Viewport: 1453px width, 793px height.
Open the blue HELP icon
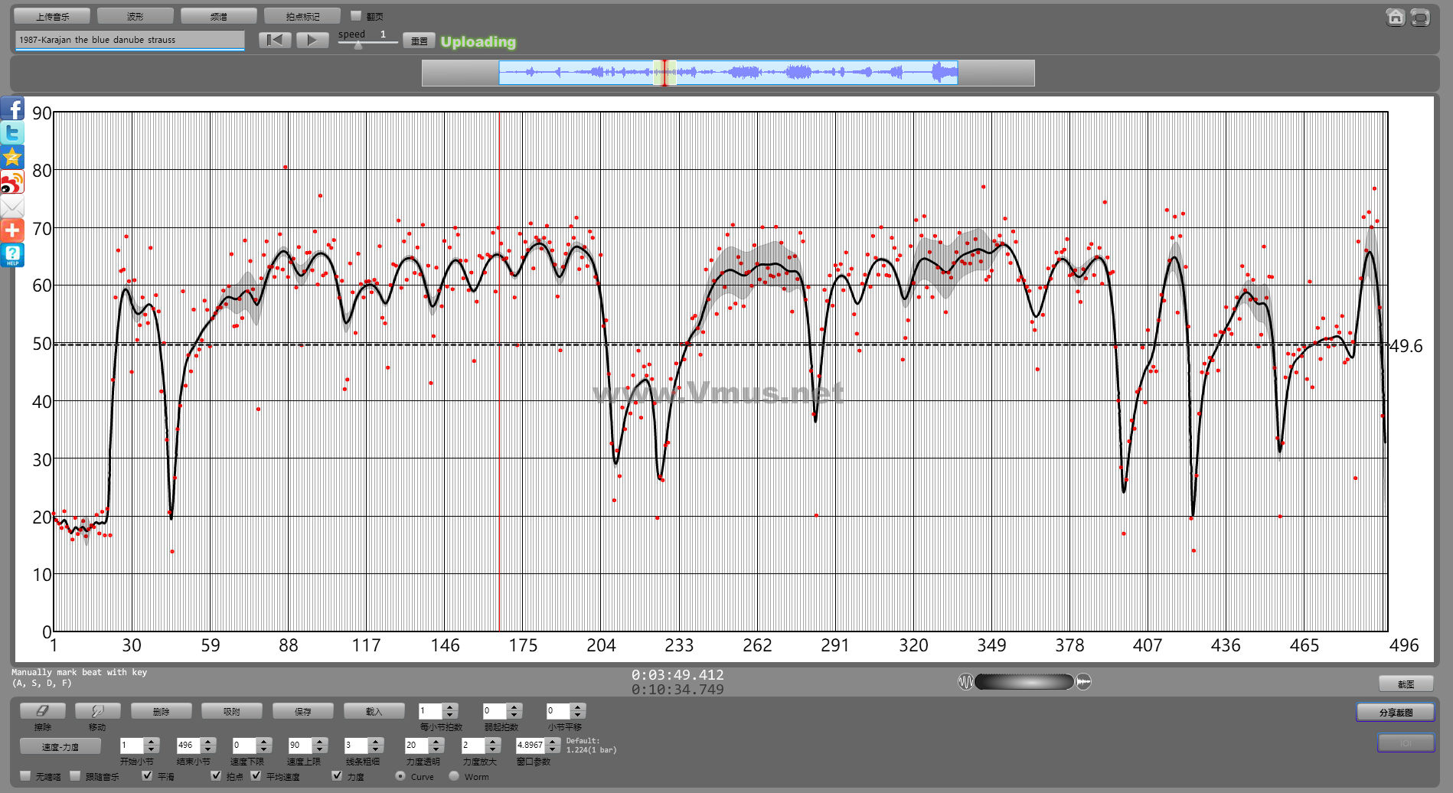click(12, 255)
